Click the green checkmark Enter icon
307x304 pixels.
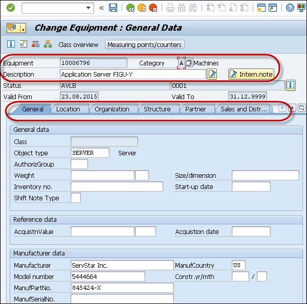11,8
